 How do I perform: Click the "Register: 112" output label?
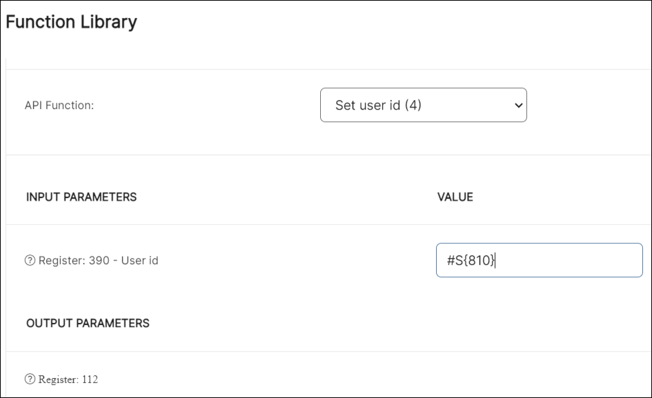pyautogui.click(x=68, y=379)
